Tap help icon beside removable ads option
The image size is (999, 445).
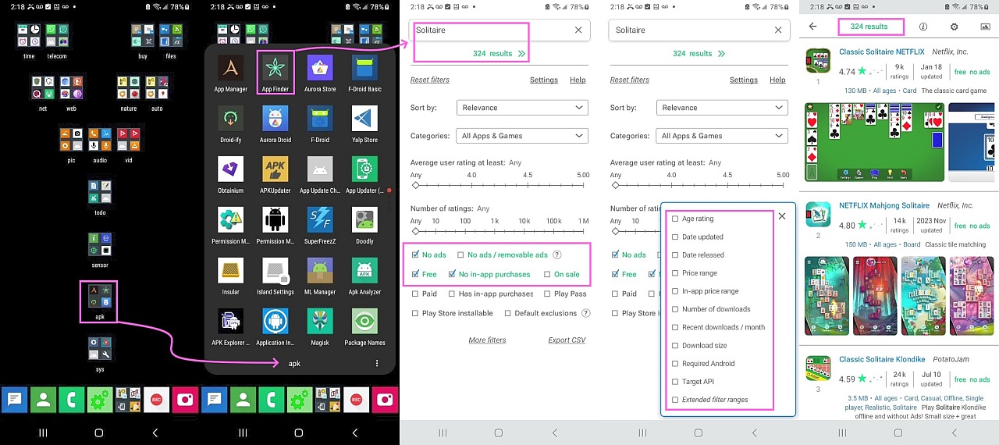(x=557, y=255)
